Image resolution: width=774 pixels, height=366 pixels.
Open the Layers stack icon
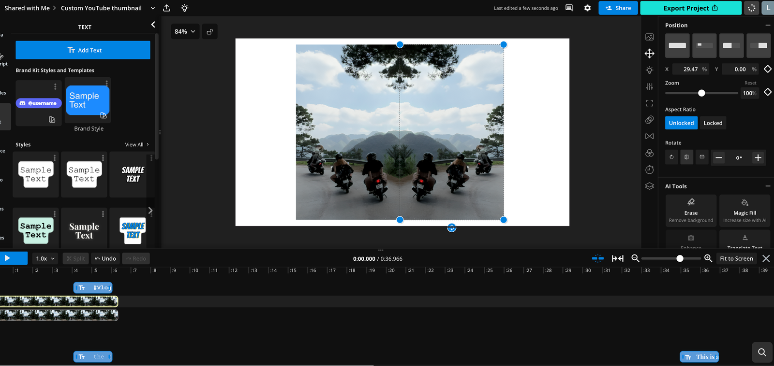(x=649, y=186)
